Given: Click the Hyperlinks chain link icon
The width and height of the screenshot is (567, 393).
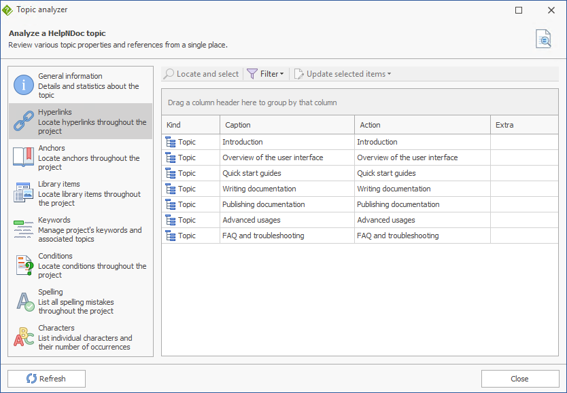Looking at the screenshot, I should tap(24, 121).
